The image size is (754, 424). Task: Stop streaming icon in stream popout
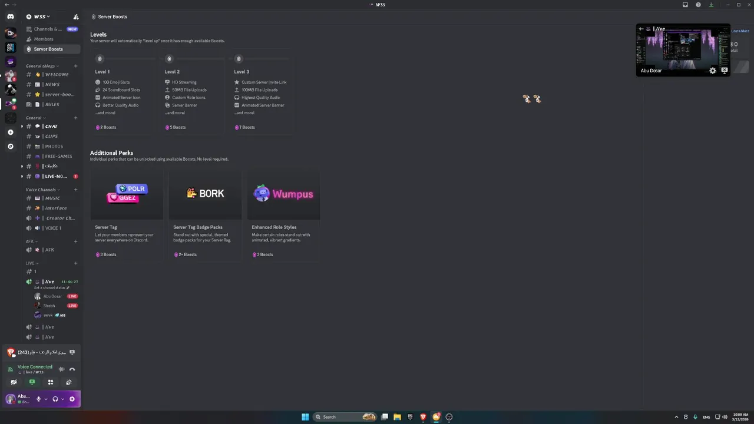725,70
